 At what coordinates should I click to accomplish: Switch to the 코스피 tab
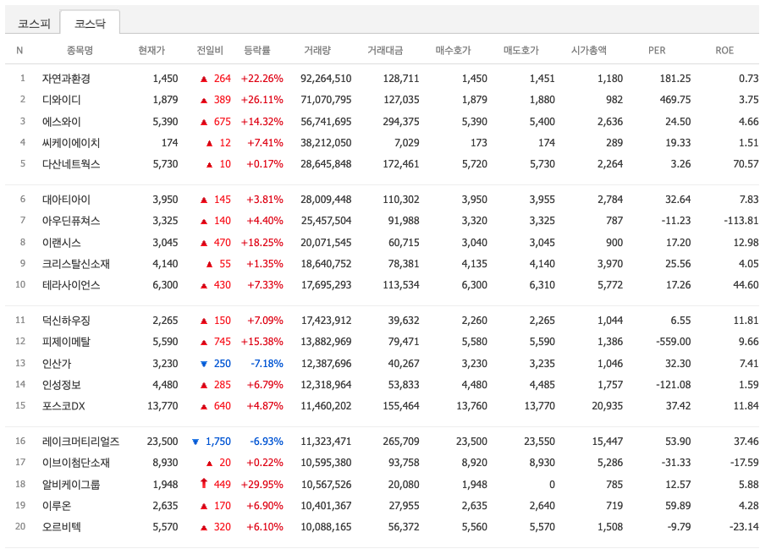tap(34, 23)
